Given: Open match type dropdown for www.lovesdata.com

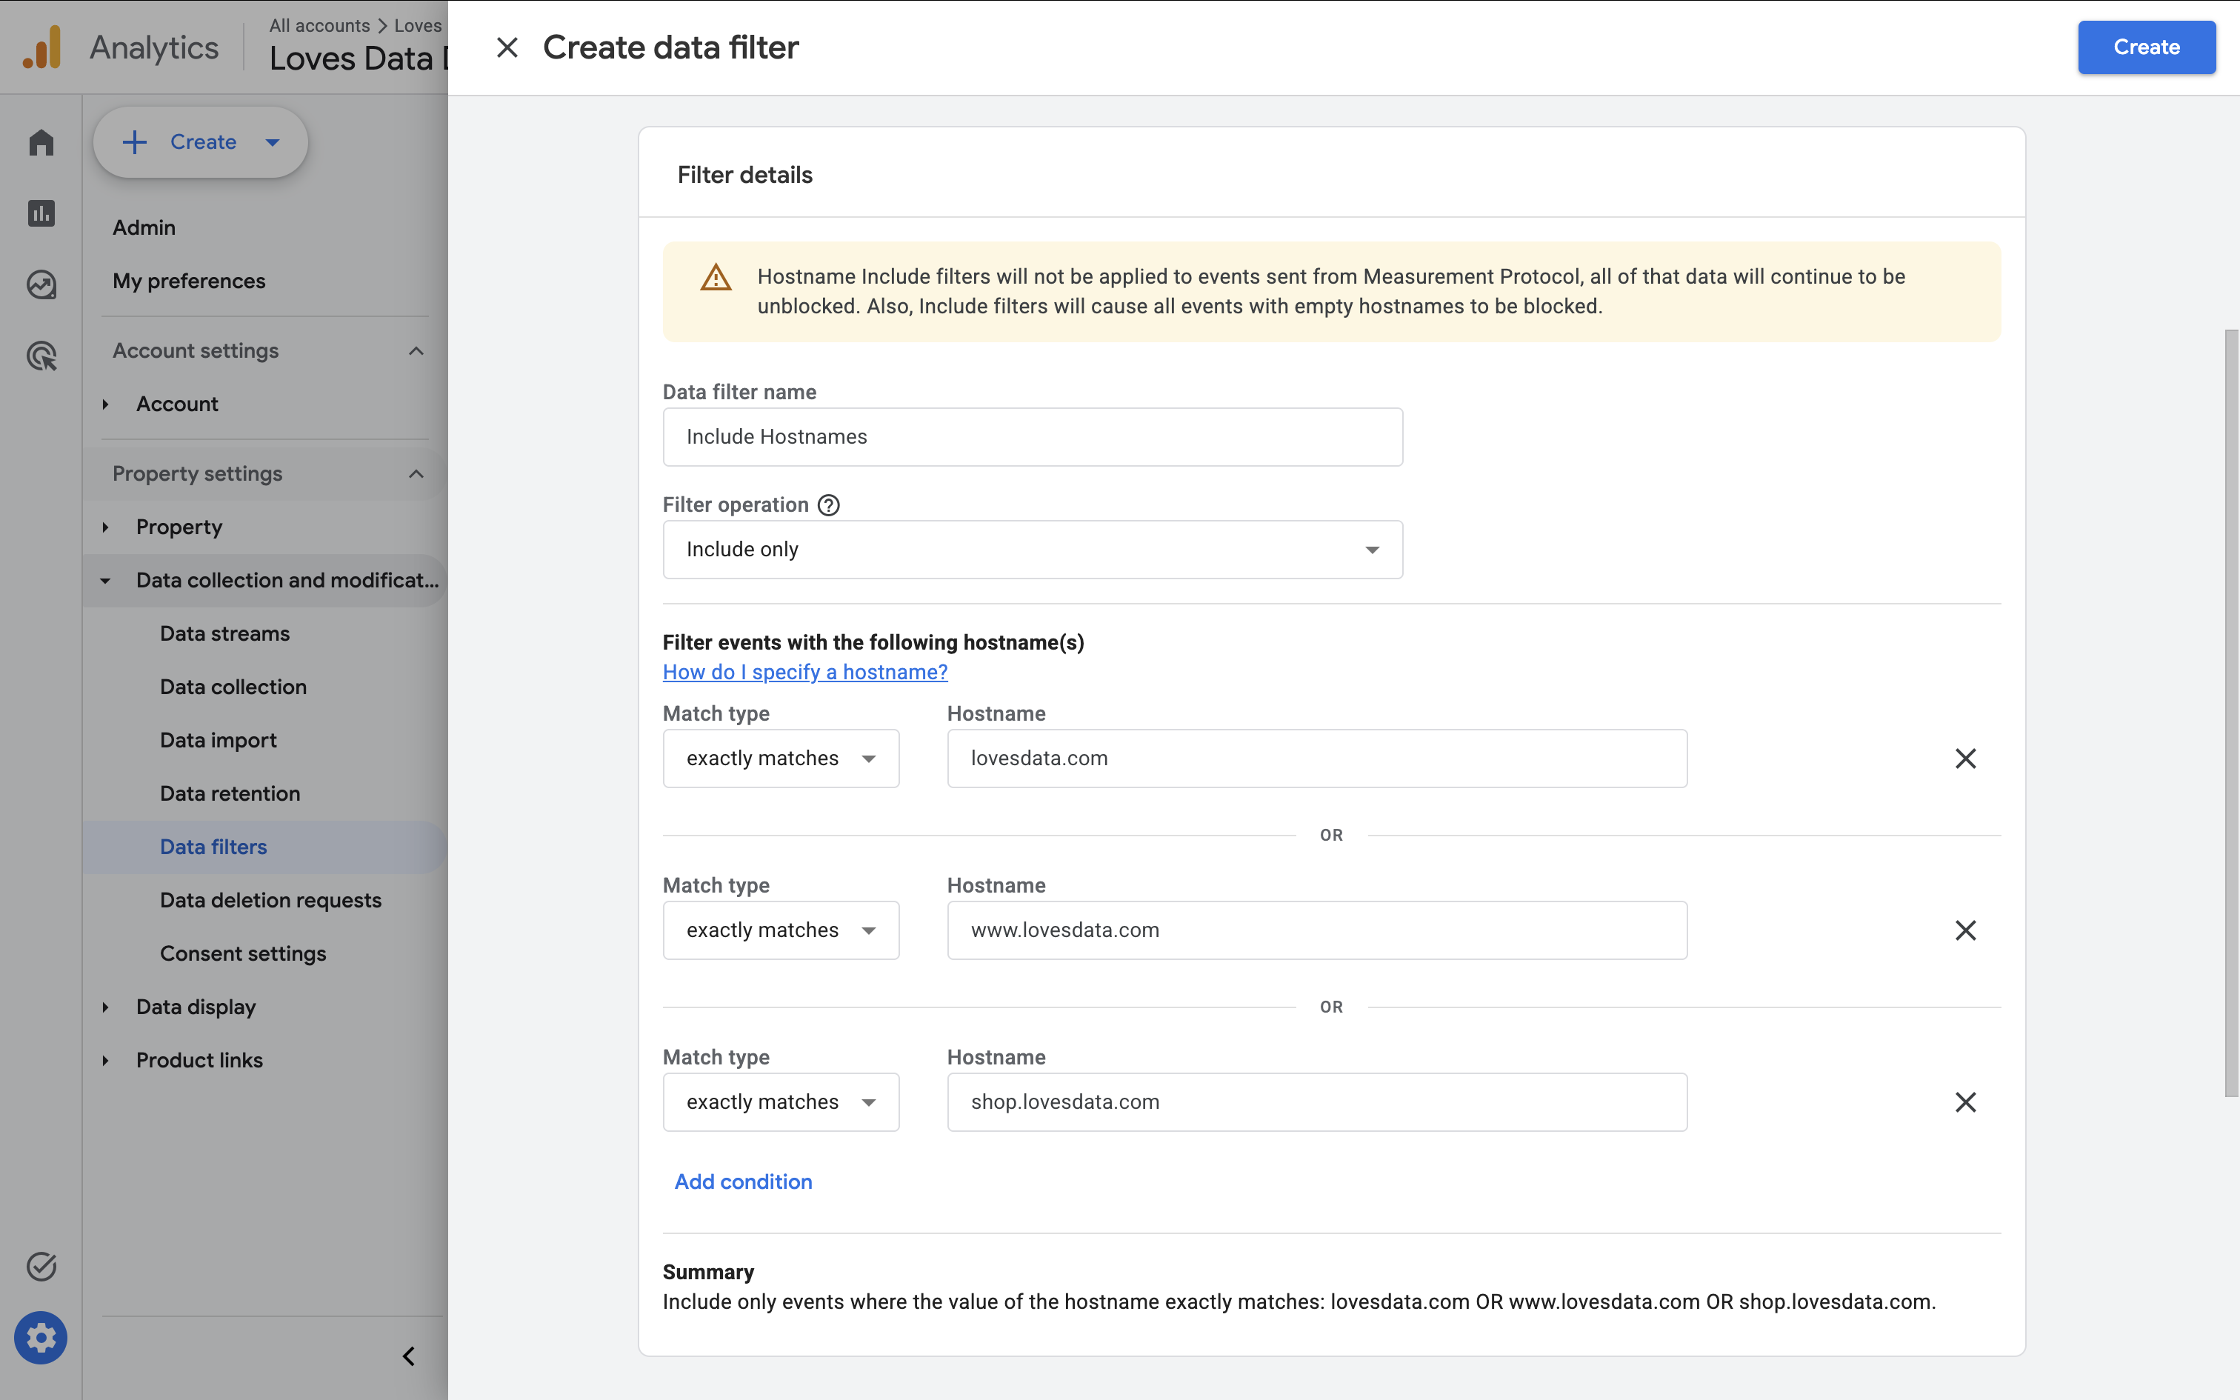Looking at the screenshot, I should tap(780, 930).
